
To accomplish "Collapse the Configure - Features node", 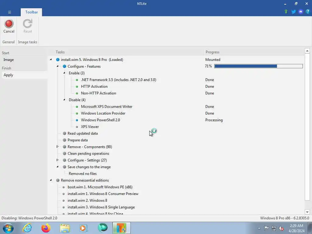I will [x=58, y=66].
